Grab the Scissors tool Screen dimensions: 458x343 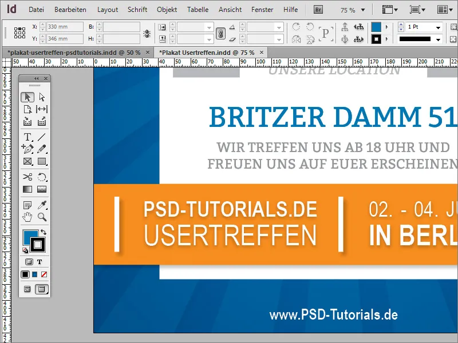(27, 177)
